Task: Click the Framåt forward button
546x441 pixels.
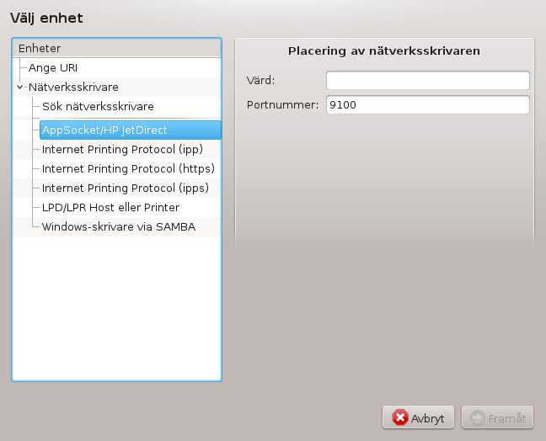Action: pyautogui.click(x=497, y=417)
